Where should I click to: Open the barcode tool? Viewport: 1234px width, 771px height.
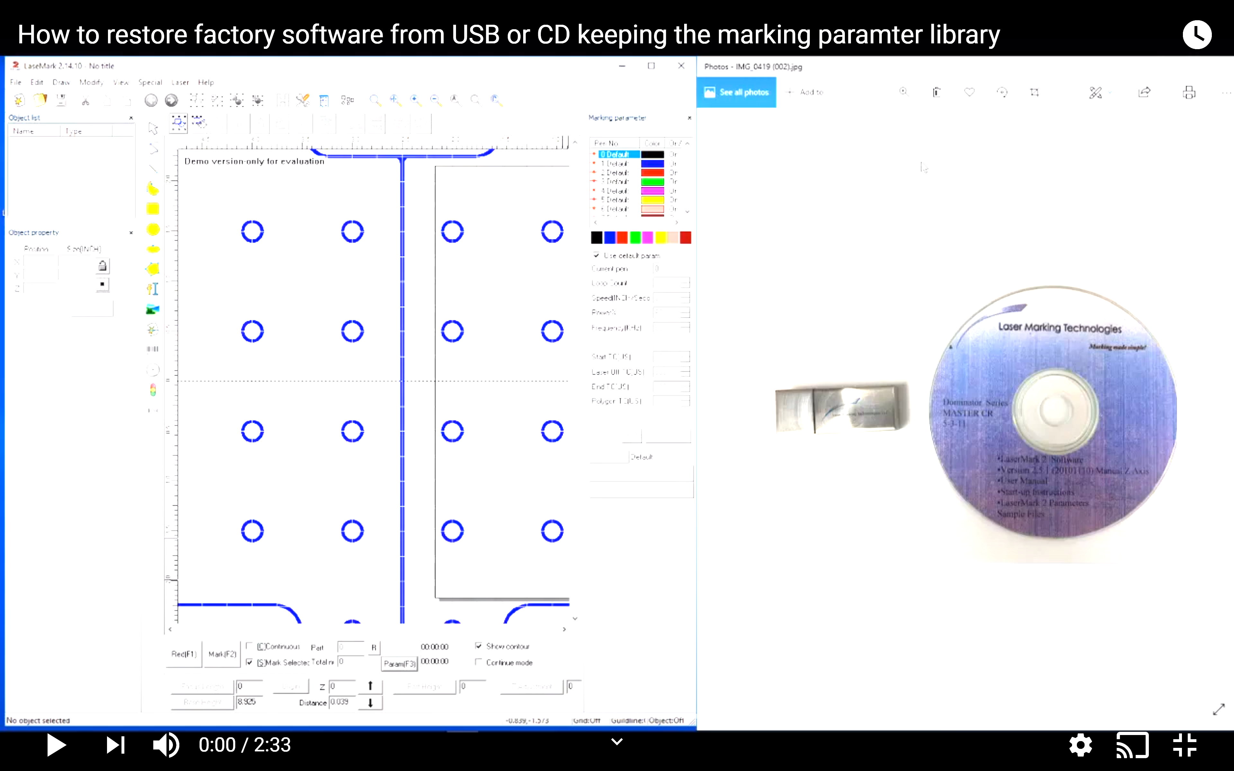pos(153,349)
